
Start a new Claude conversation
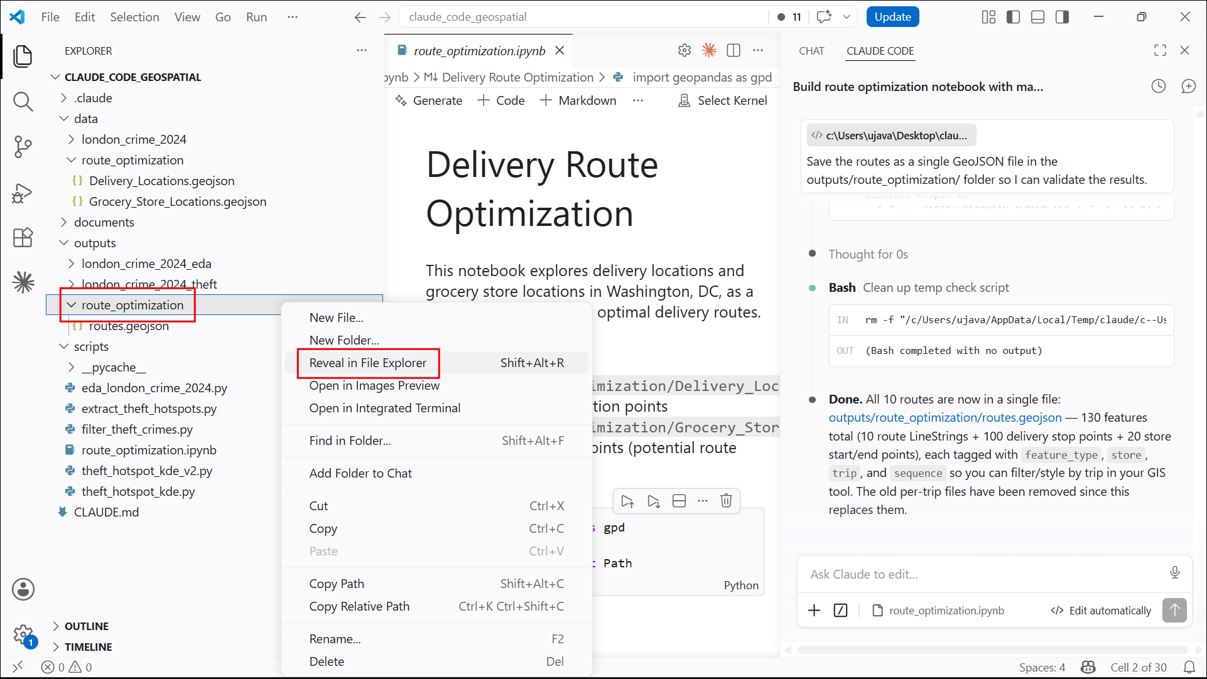click(x=1188, y=87)
